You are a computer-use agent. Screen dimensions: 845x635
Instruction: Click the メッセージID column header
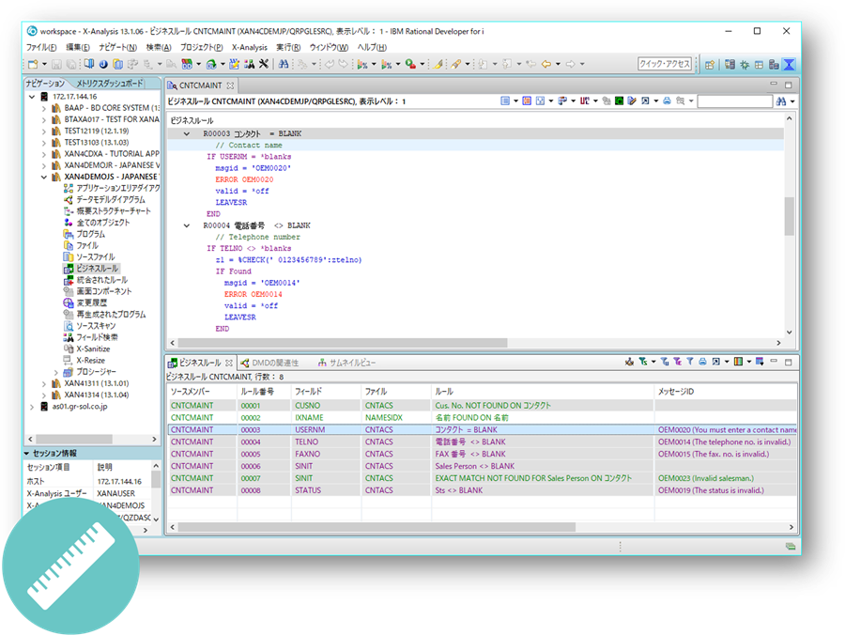point(726,392)
